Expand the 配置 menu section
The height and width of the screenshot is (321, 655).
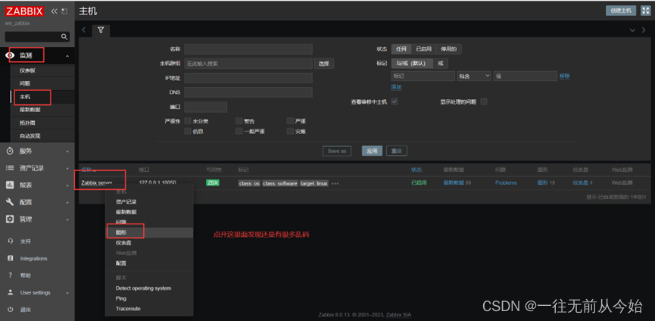(x=67, y=202)
